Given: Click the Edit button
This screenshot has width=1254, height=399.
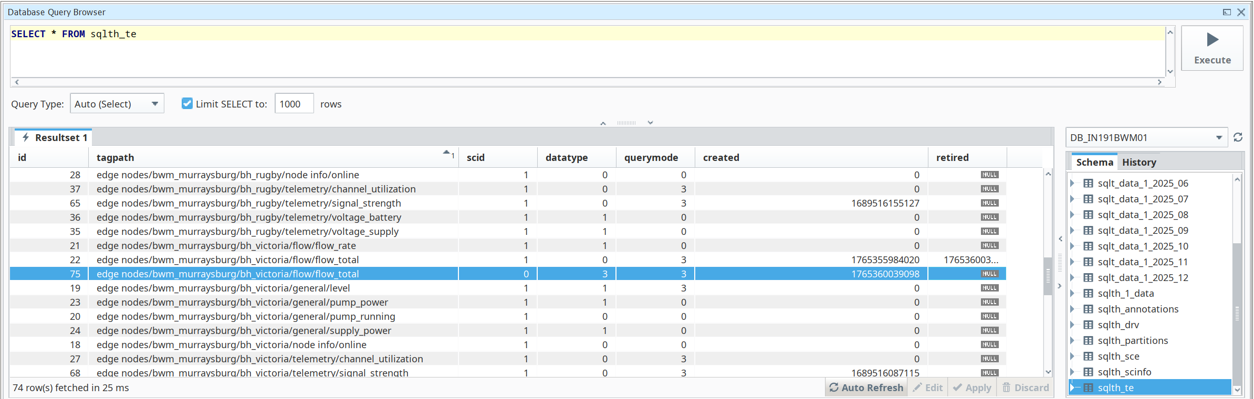Looking at the screenshot, I should click(927, 387).
